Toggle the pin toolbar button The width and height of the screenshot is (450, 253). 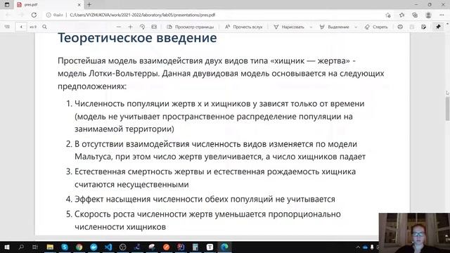[438, 27]
